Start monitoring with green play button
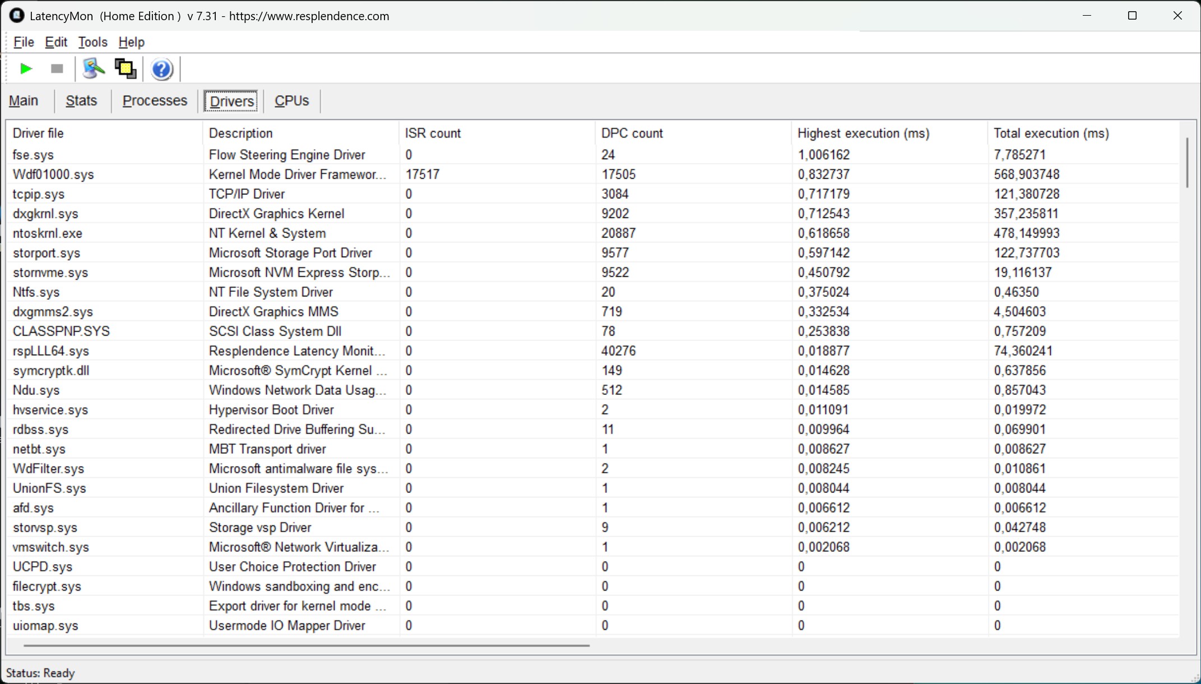1201x684 pixels. tap(25, 69)
